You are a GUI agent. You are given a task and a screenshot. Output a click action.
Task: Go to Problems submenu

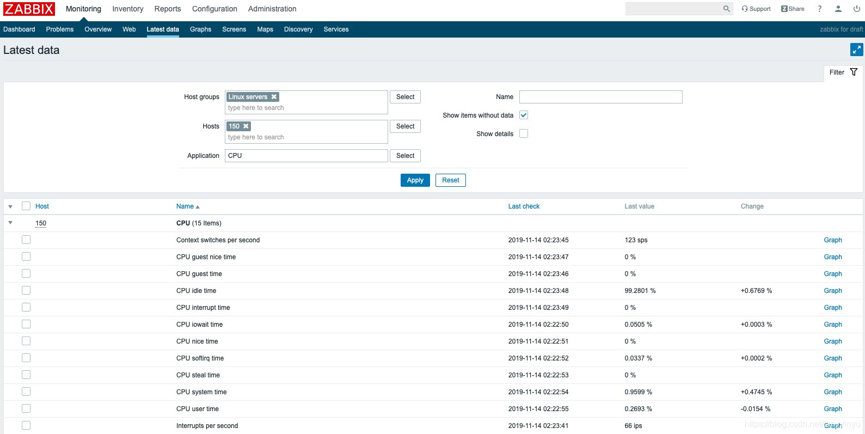tap(60, 29)
